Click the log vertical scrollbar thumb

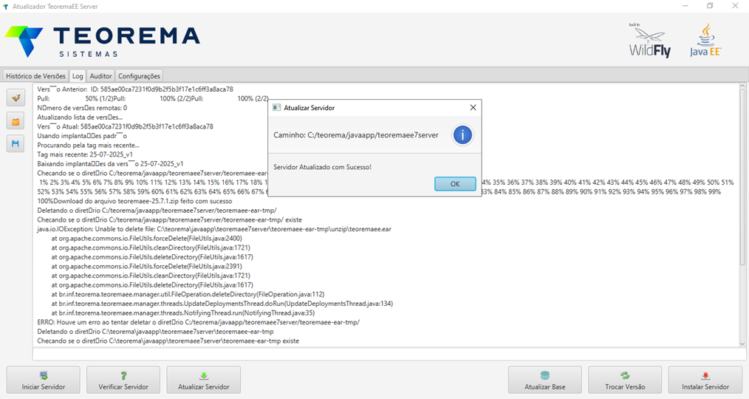pos(742,177)
